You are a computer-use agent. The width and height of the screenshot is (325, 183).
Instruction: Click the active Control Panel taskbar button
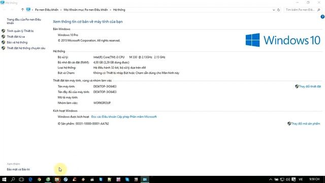click(x=145, y=179)
